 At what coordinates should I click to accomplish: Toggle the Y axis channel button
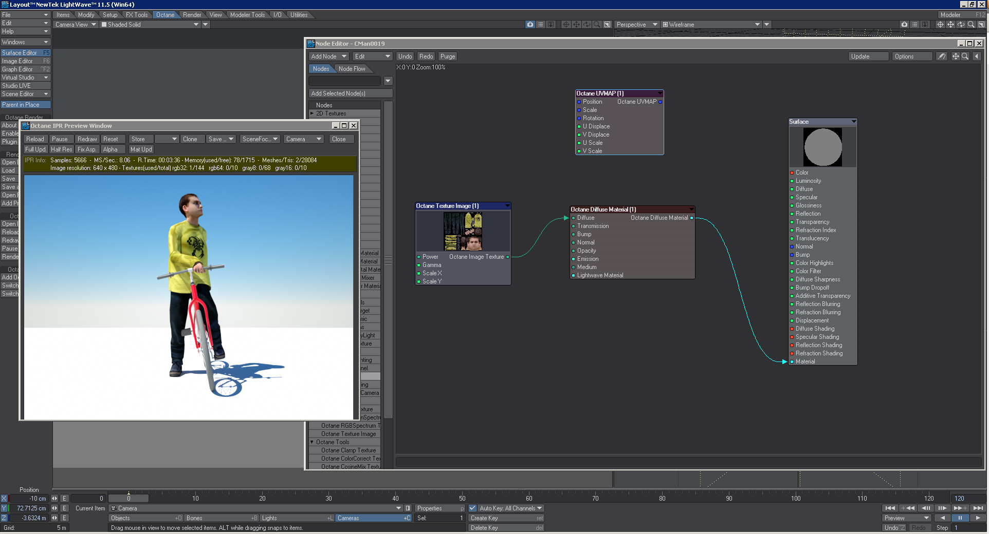[x=4, y=508]
